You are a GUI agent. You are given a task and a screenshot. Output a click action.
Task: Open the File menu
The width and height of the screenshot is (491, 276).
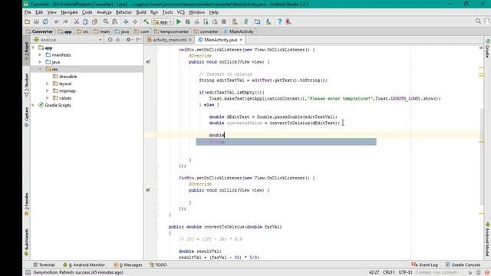28,12
